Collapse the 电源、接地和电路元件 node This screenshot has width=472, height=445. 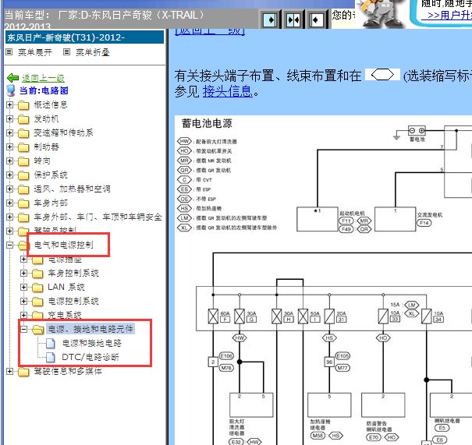(x=23, y=330)
